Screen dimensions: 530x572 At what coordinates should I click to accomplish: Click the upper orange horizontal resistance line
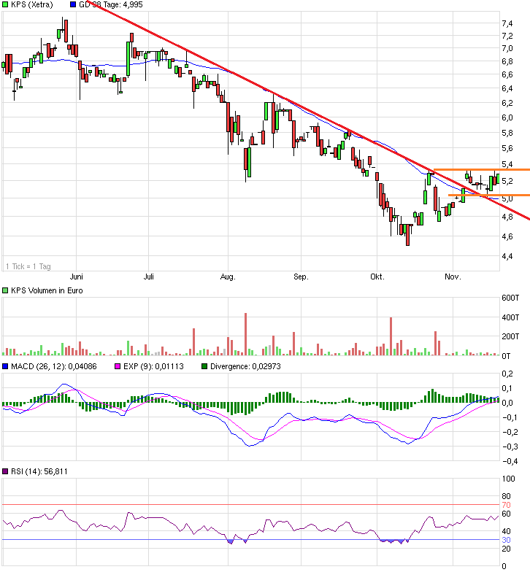[482, 169]
